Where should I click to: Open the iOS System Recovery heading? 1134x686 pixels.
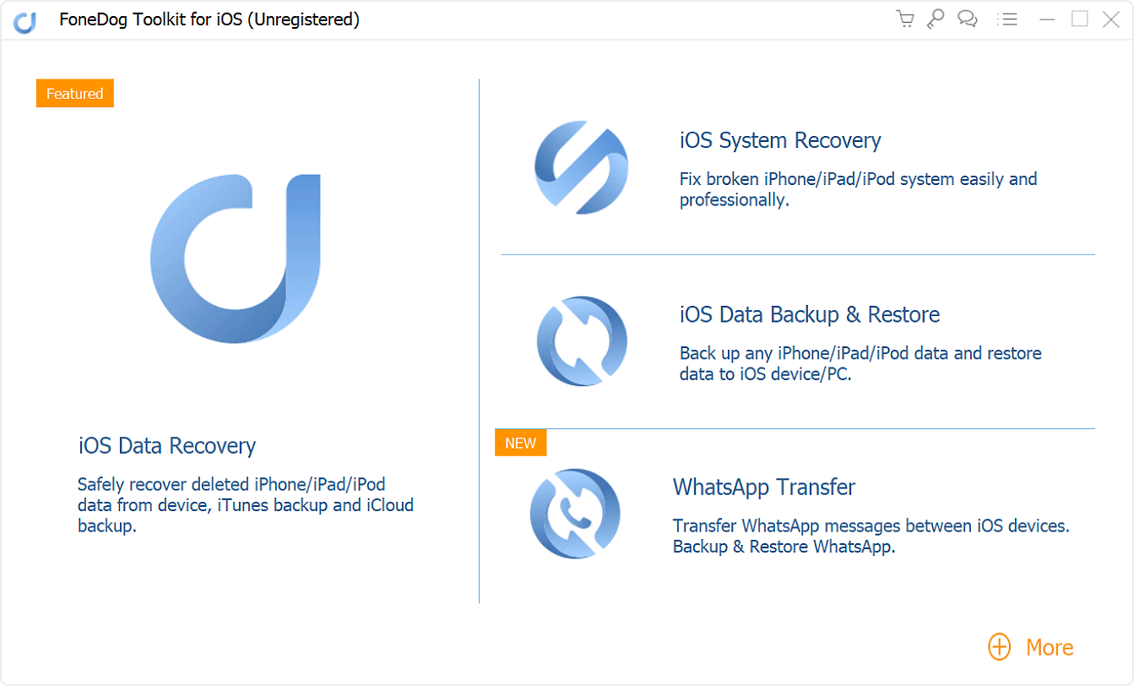(780, 140)
